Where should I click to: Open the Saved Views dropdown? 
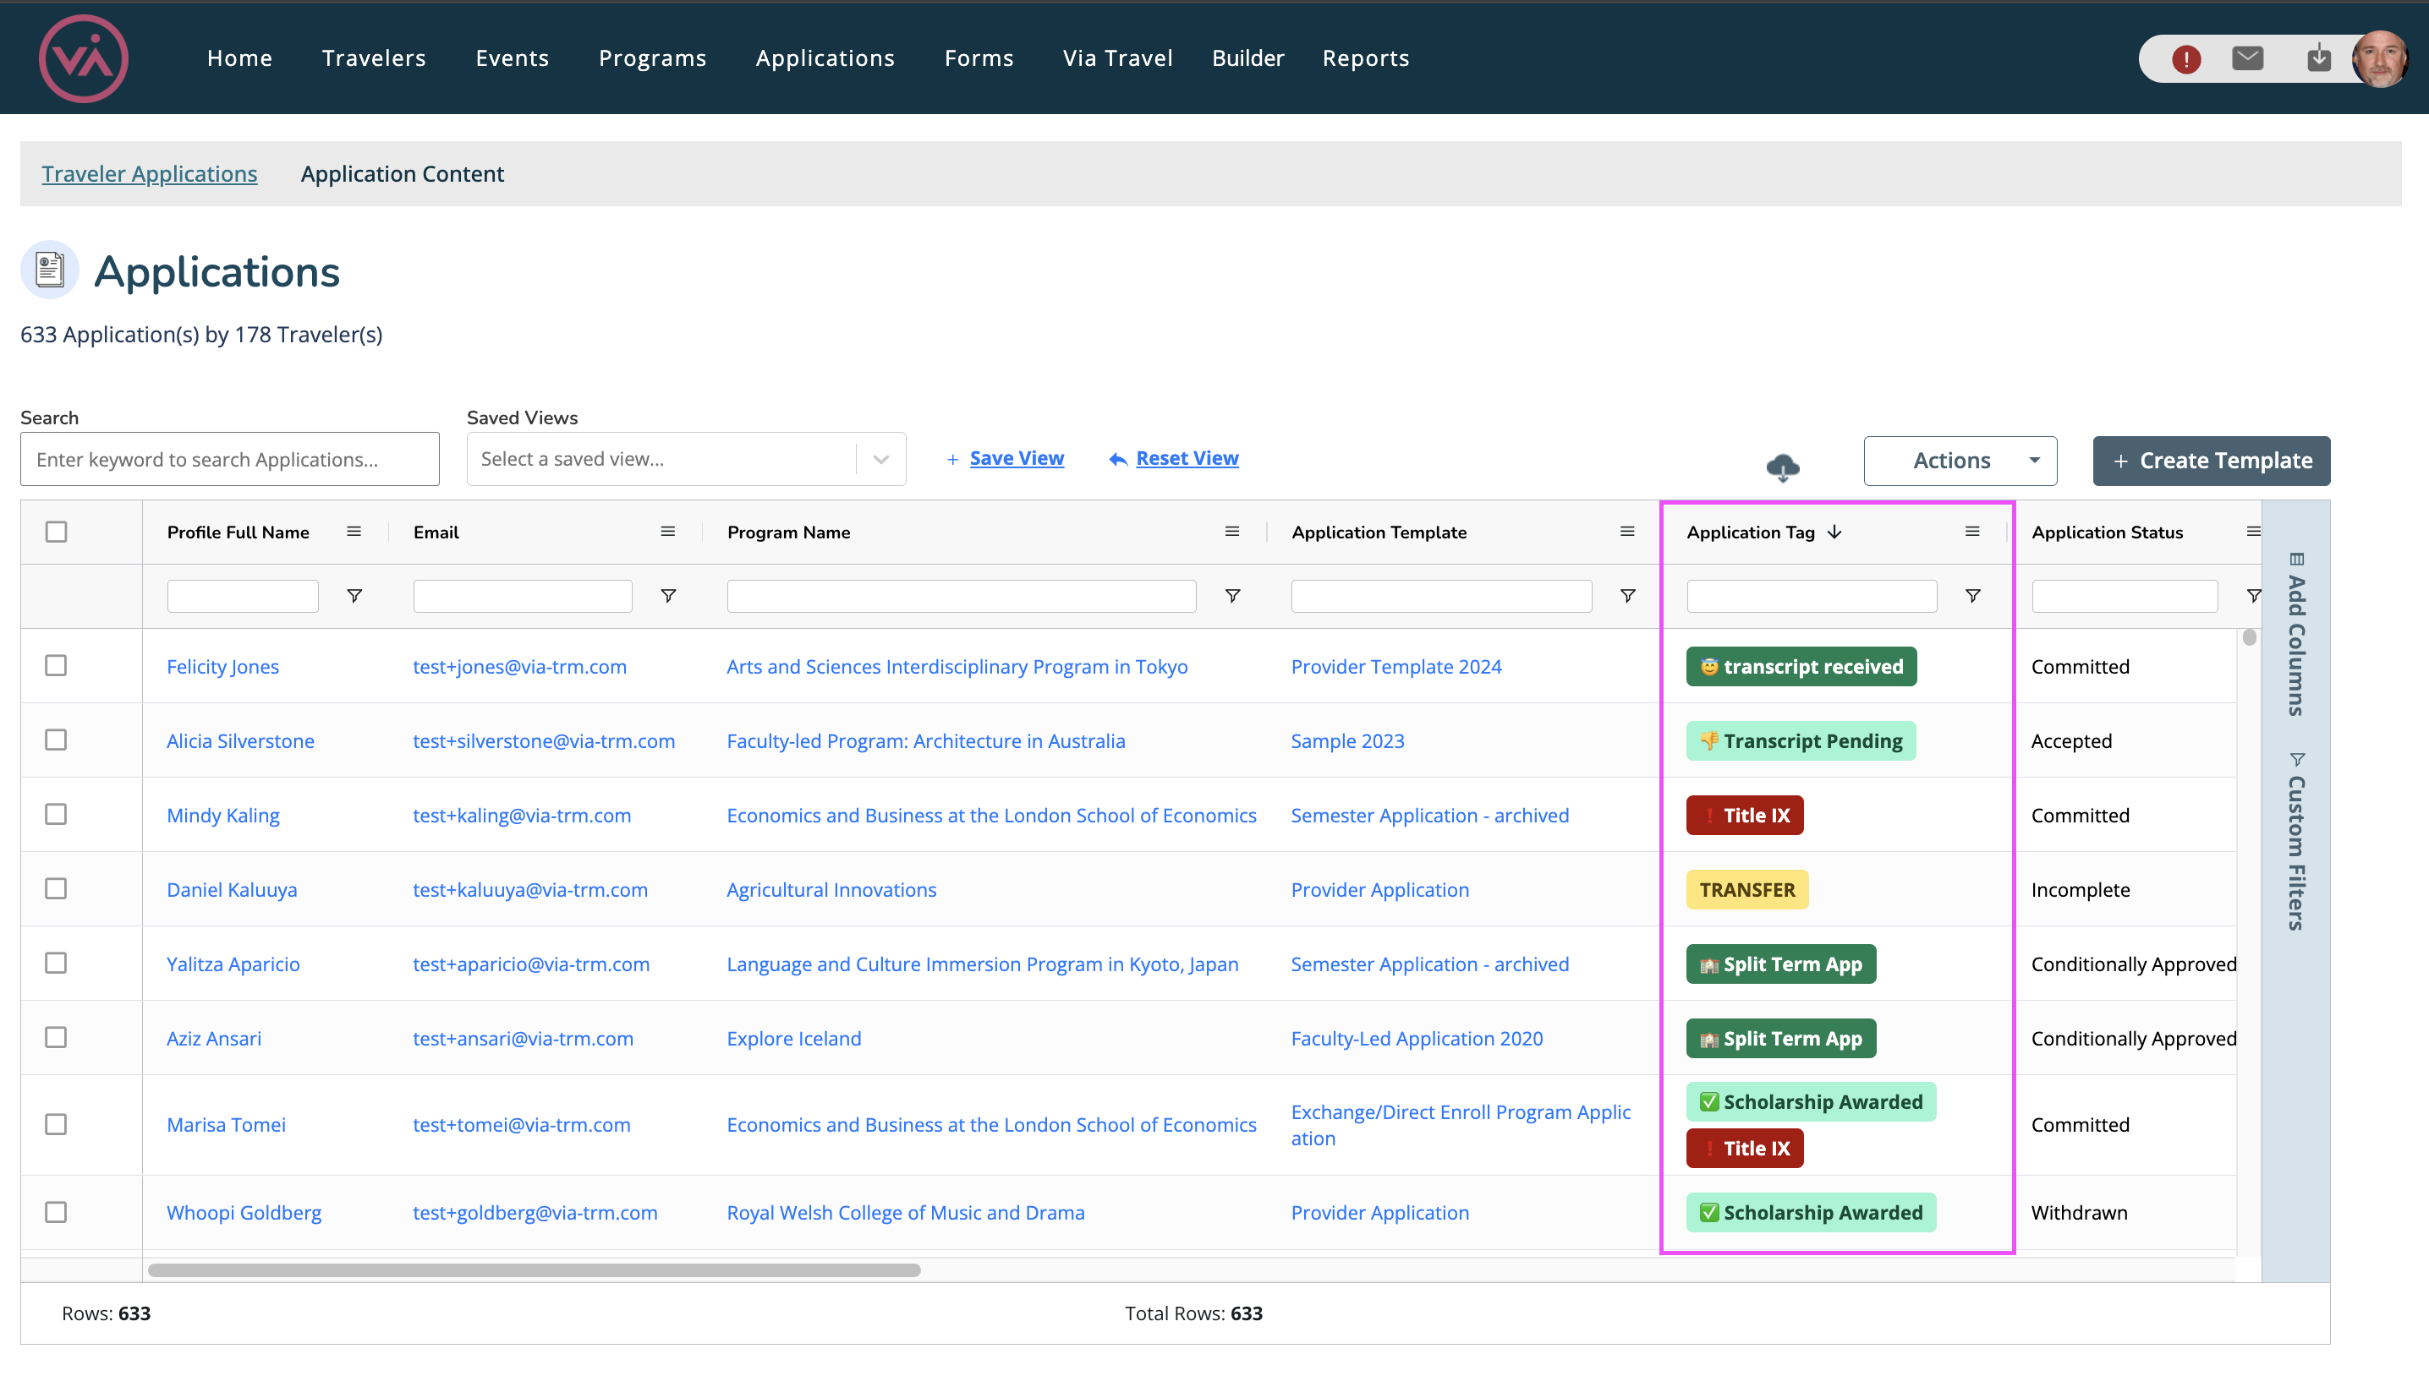686,459
